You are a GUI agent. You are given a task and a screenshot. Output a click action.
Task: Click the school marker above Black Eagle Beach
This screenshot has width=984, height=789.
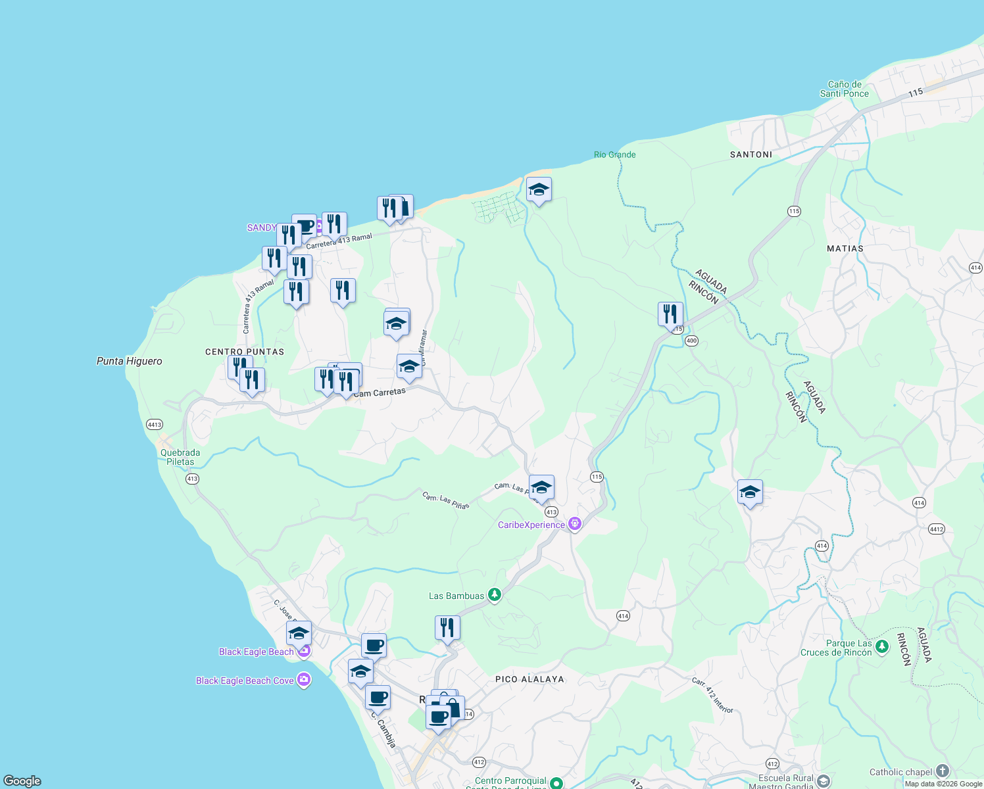(x=299, y=633)
